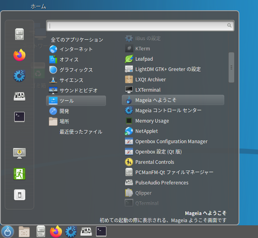Screen dimensions: 258x238
Task: Select オフィス category
Action: click(x=76, y=59)
